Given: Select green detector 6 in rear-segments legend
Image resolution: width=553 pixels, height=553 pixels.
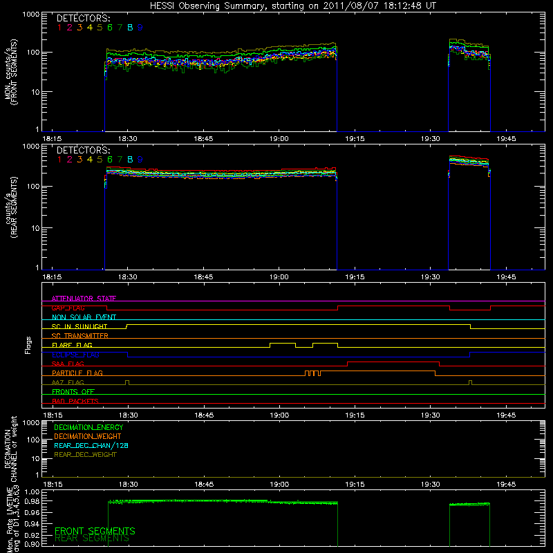Looking at the screenshot, I should [x=110, y=160].
